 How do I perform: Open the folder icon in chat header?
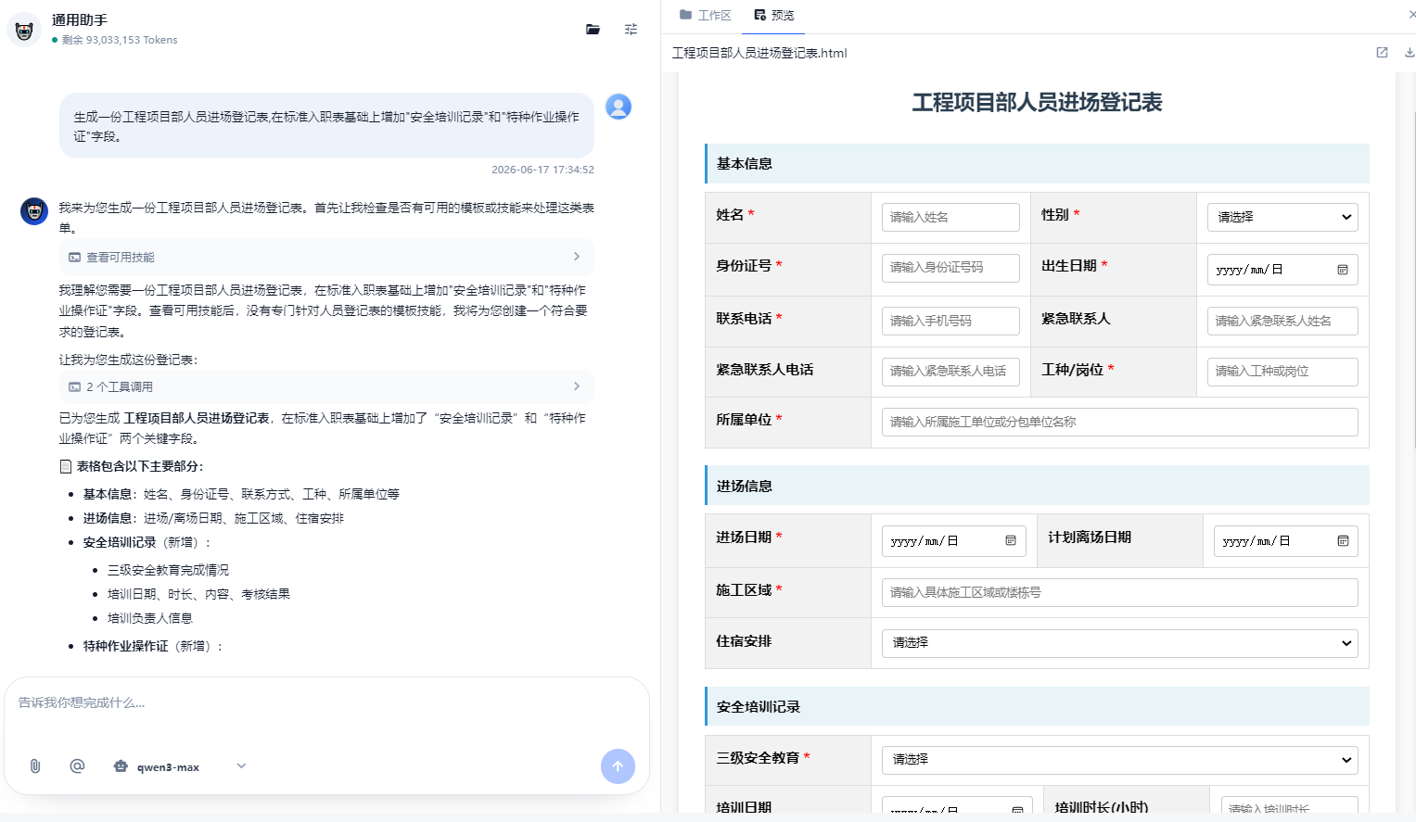pyautogui.click(x=593, y=30)
